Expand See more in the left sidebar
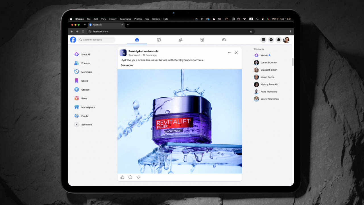The width and height of the screenshot is (364, 205). coord(83,125)
